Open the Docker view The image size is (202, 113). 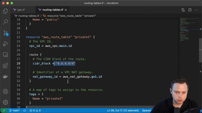[5, 77]
